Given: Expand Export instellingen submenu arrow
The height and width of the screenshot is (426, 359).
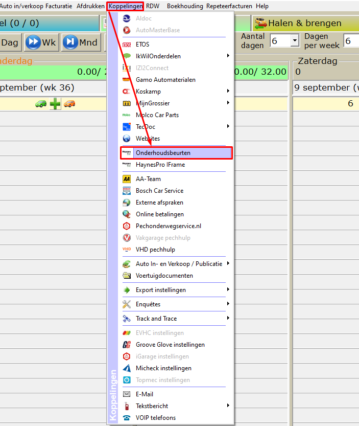Looking at the screenshot, I should coord(228,289).
